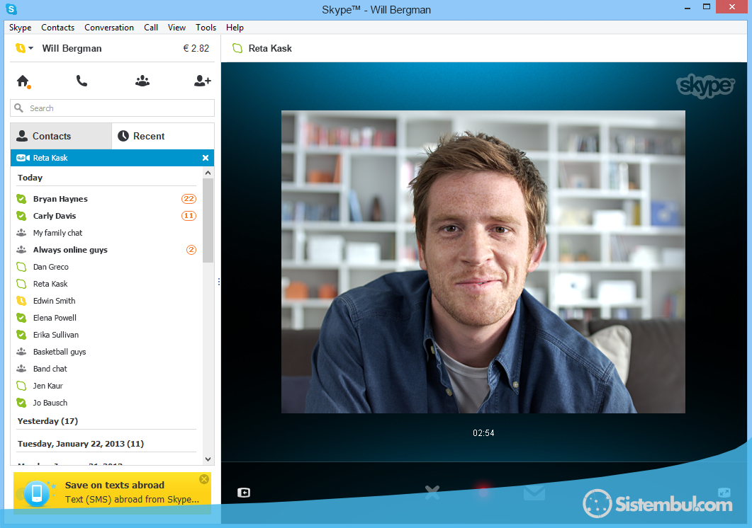The image size is (752, 528).
Task: Click the video feed of the call
Action: 483,262
